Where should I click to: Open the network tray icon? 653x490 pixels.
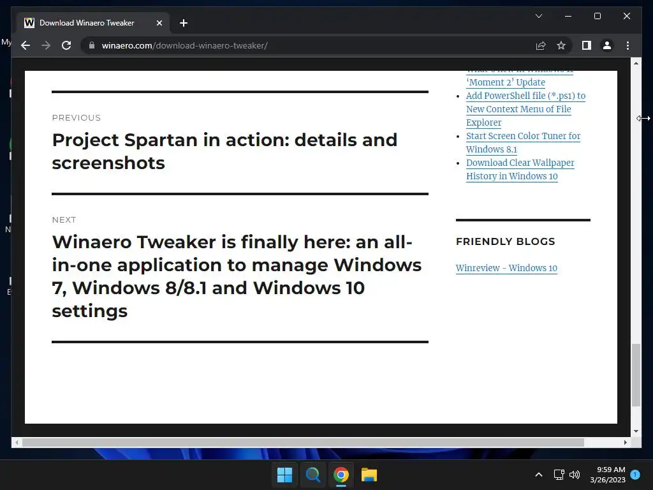(559, 475)
